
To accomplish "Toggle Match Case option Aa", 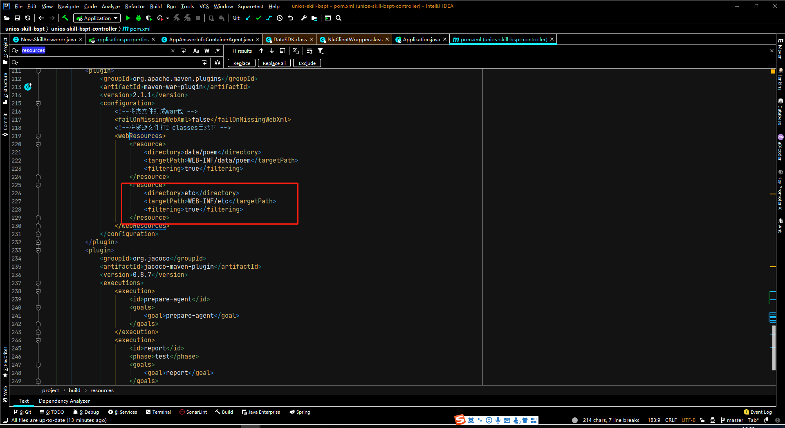I will 196,51.
